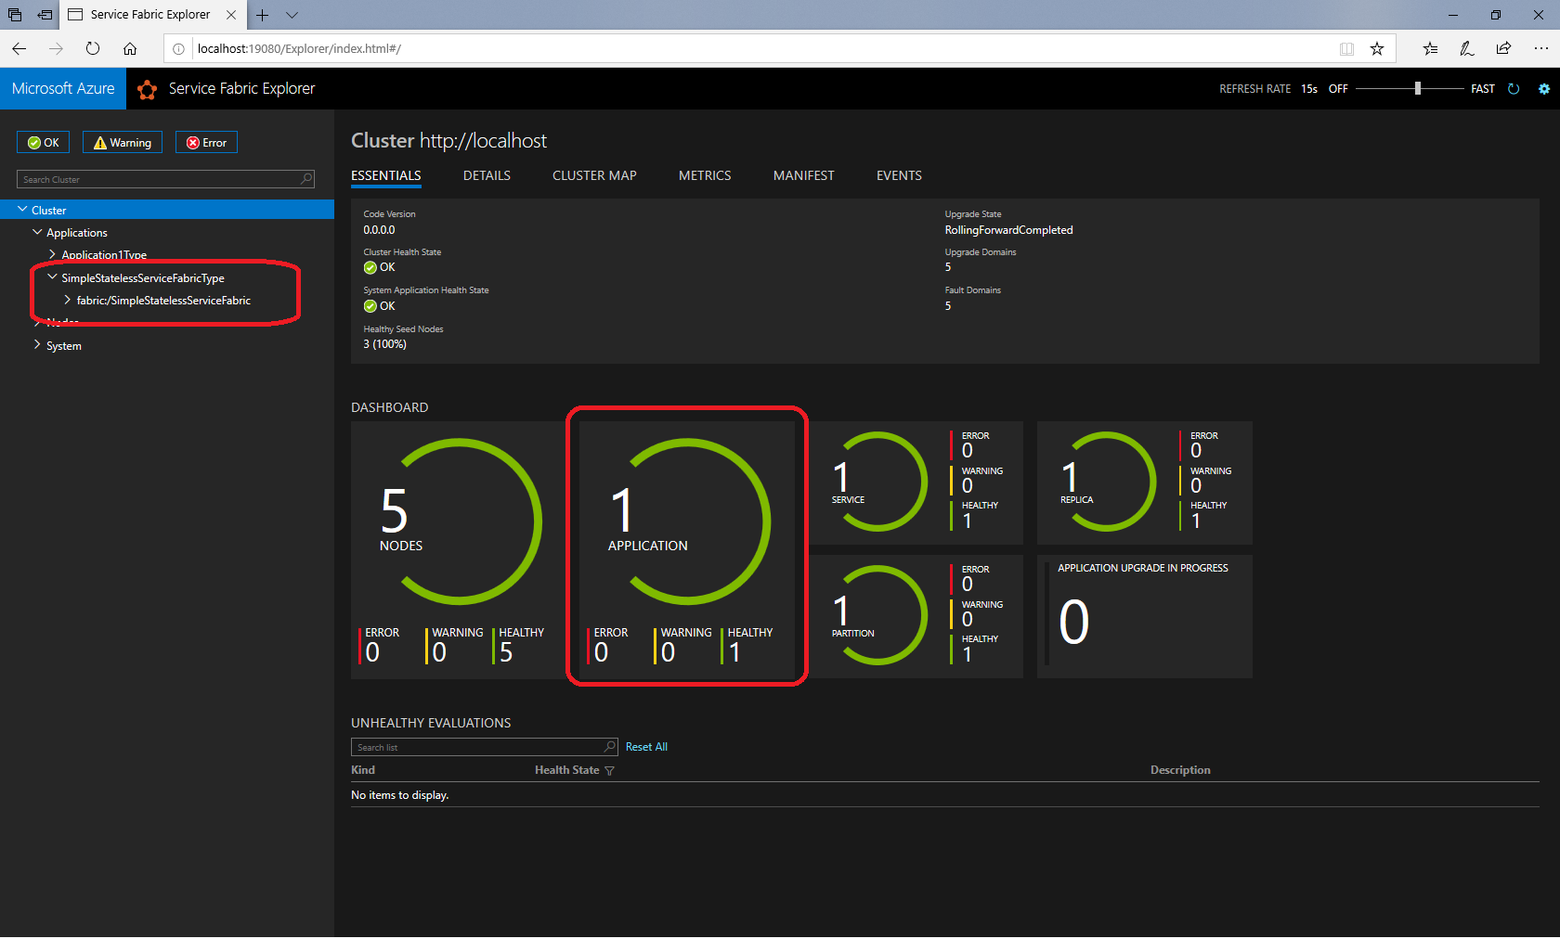The image size is (1560, 939).
Task: Click Application Upgrade In Progress tile
Action: tap(1144, 616)
